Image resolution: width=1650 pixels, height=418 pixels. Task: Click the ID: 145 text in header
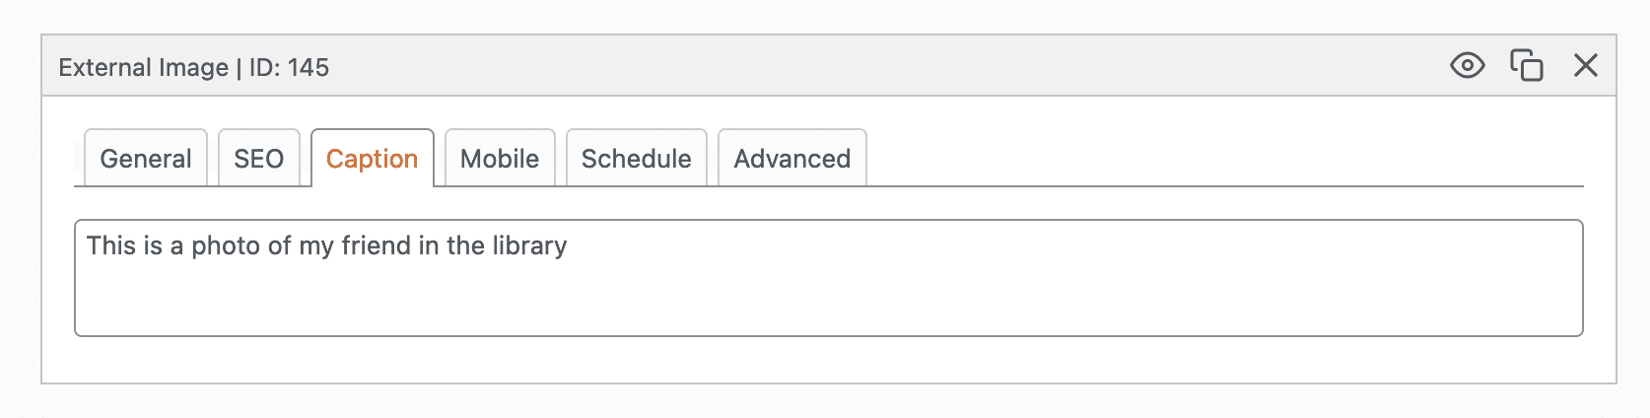[x=289, y=67]
